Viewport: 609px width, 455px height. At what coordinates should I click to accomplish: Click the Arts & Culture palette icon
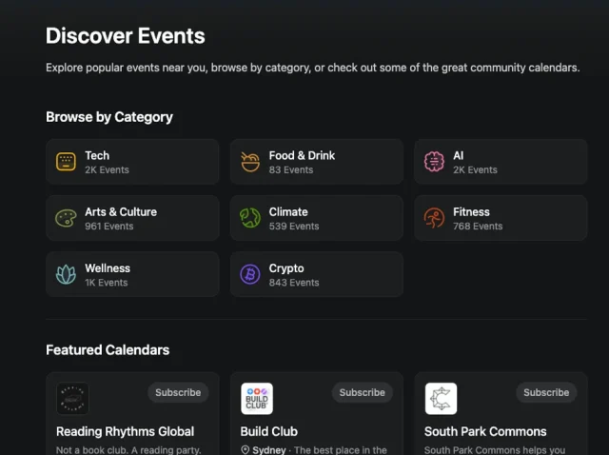[x=66, y=218]
